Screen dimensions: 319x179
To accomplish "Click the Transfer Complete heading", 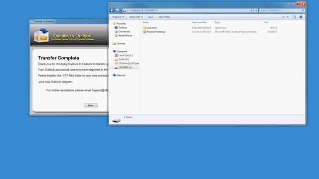I will 59,58.
